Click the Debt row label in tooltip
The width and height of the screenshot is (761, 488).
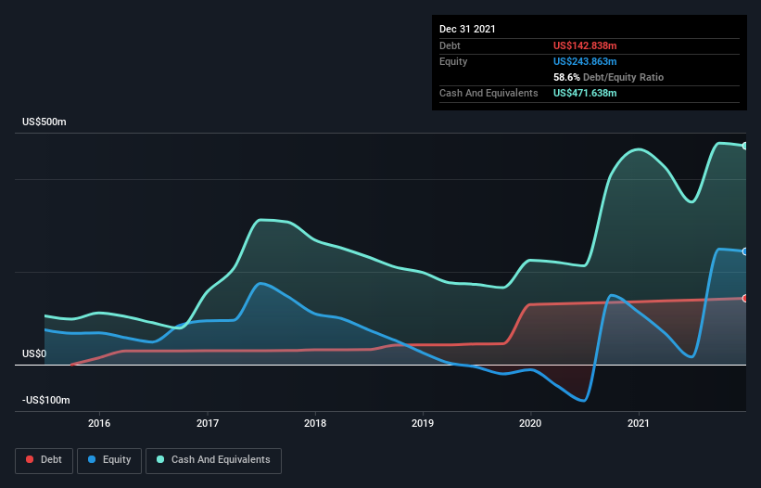coord(450,45)
